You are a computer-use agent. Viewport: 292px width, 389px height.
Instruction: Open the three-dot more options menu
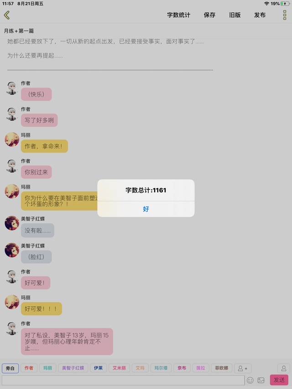(x=285, y=15)
